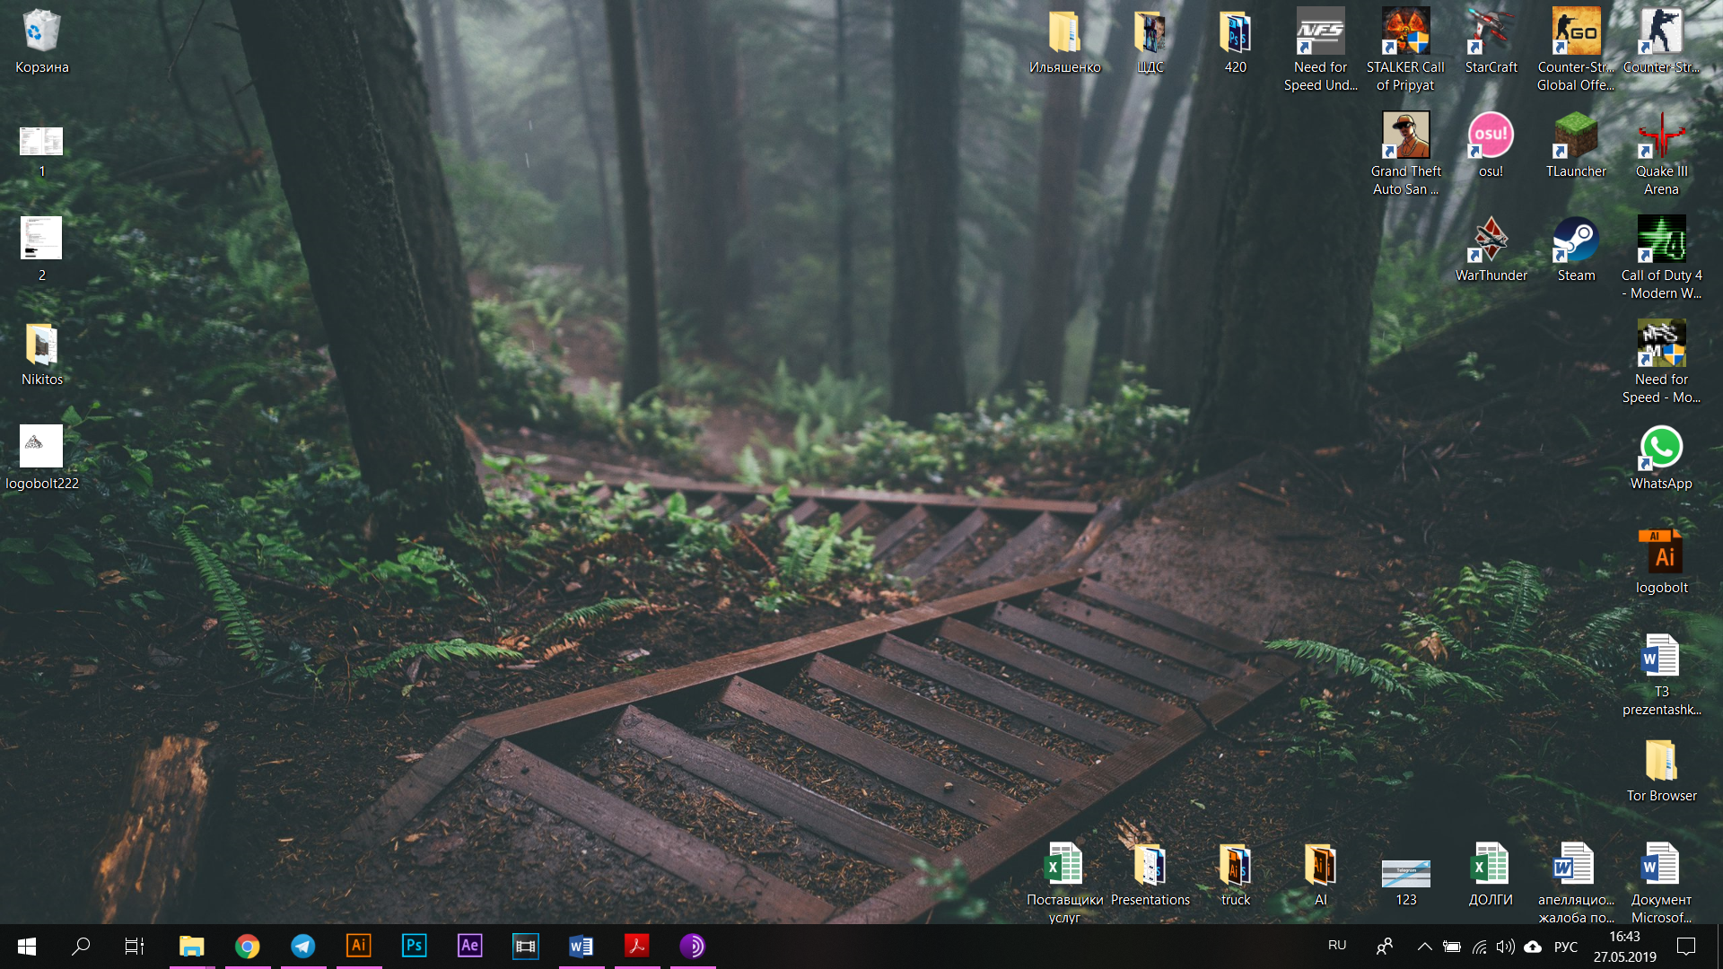Switch to Microsoft Word on taskbar
This screenshot has height=969, width=1723.
581,947
